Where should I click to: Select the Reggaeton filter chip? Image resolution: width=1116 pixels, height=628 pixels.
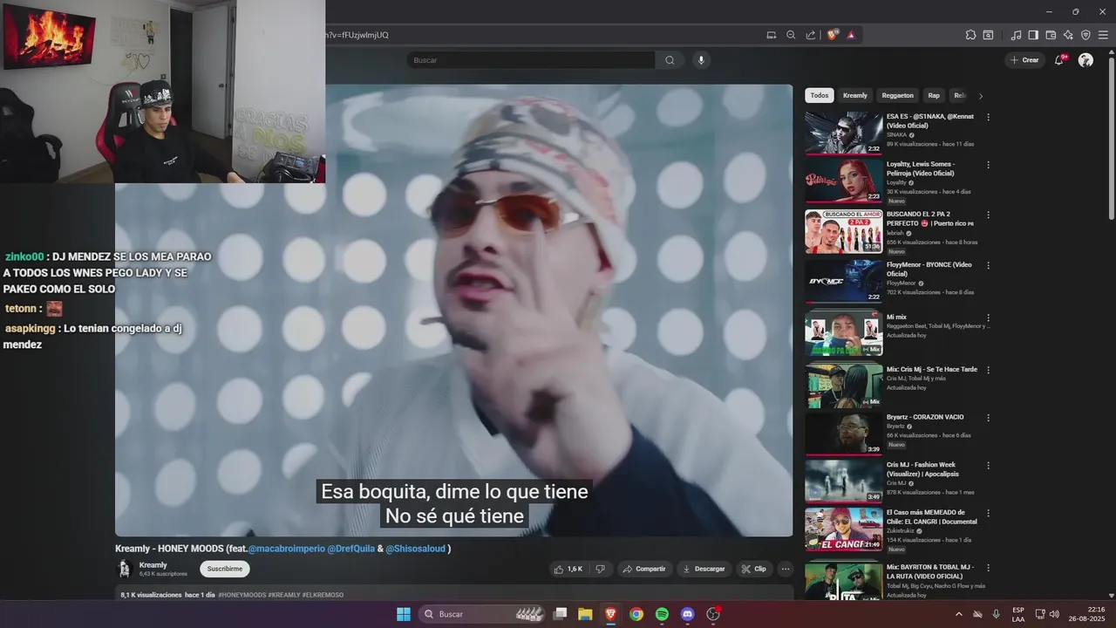(x=898, y=96)
